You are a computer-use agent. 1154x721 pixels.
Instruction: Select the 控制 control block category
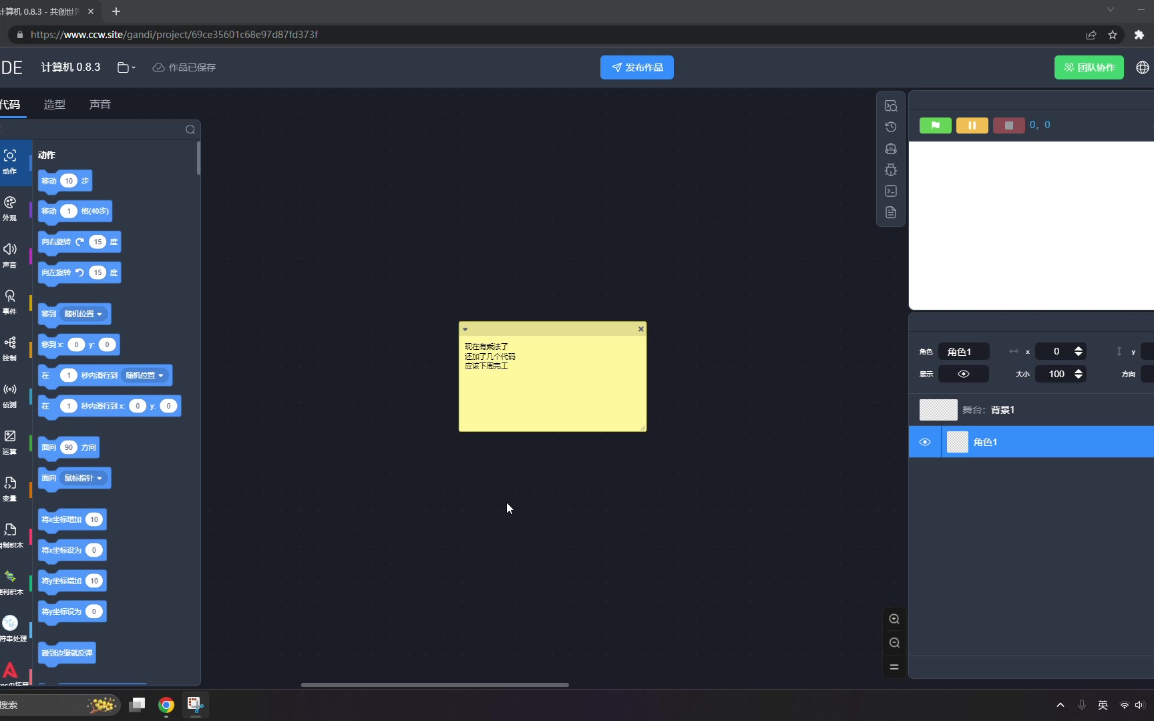(x=10, y=348)
